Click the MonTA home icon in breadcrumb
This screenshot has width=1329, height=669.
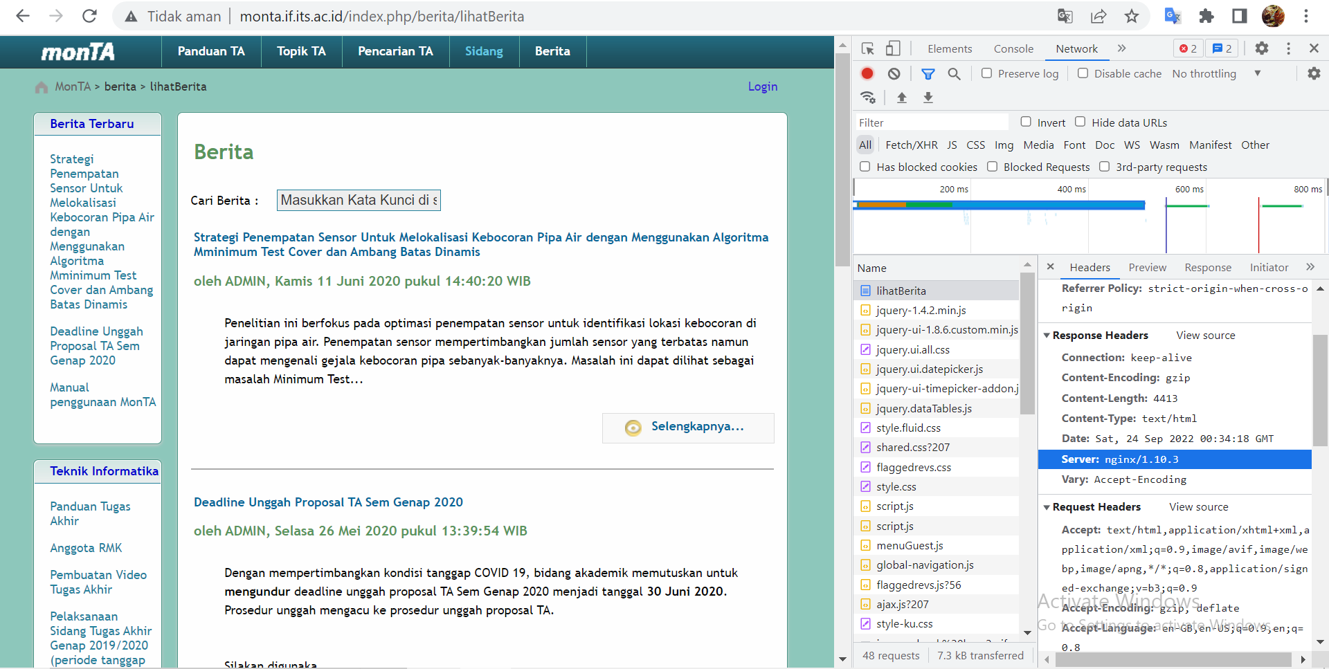[x=42, y=87]
